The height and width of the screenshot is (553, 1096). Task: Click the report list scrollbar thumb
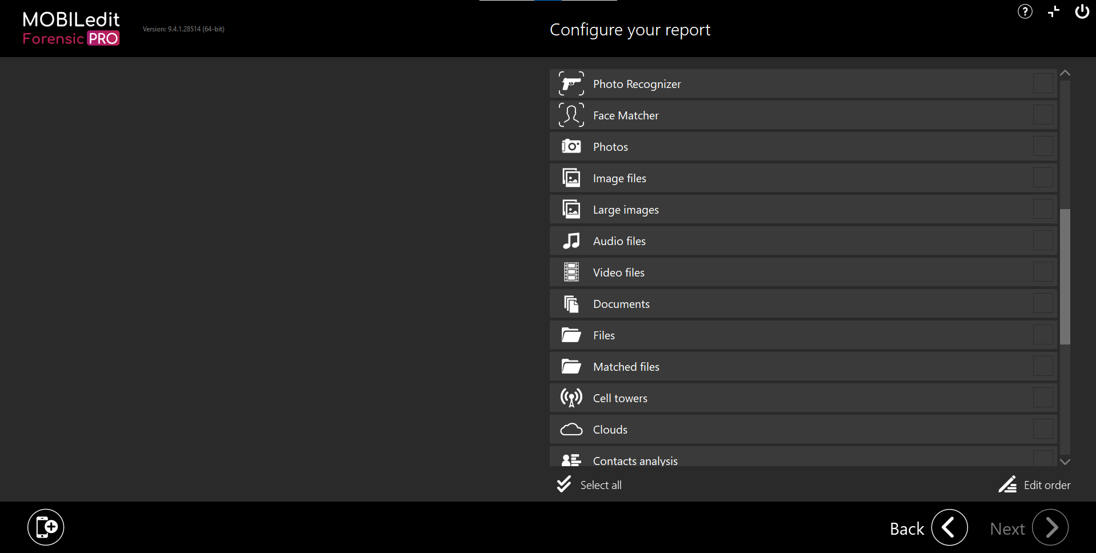[1065, 276]
